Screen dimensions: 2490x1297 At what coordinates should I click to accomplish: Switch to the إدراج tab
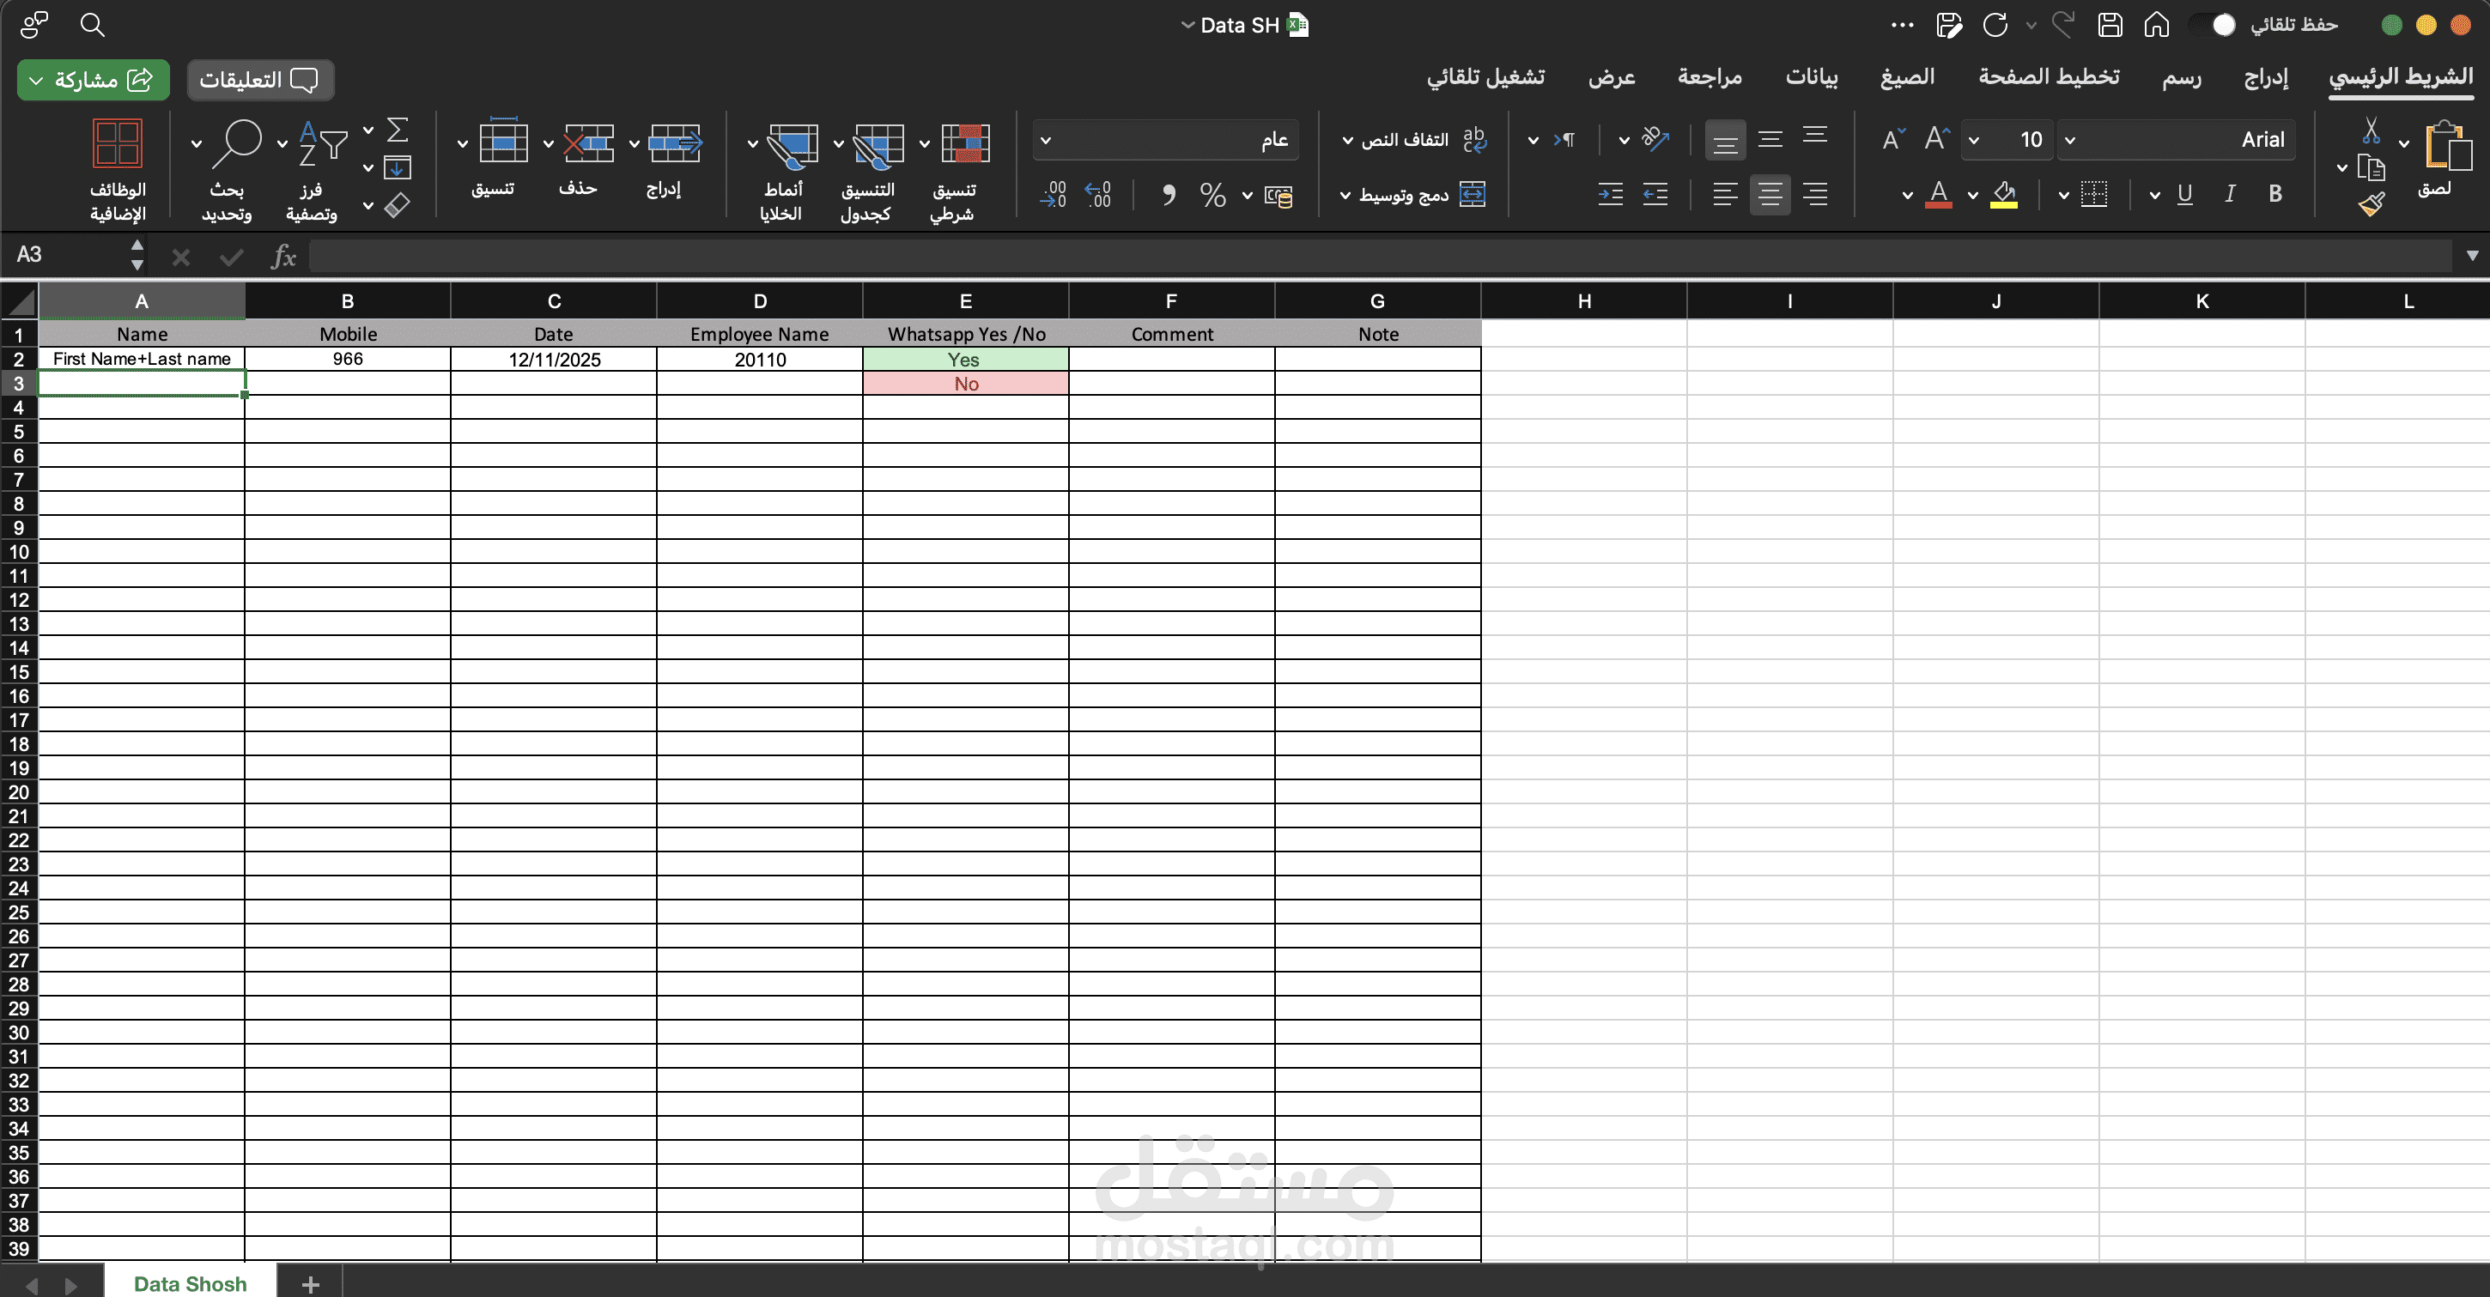coord(2266,77)
